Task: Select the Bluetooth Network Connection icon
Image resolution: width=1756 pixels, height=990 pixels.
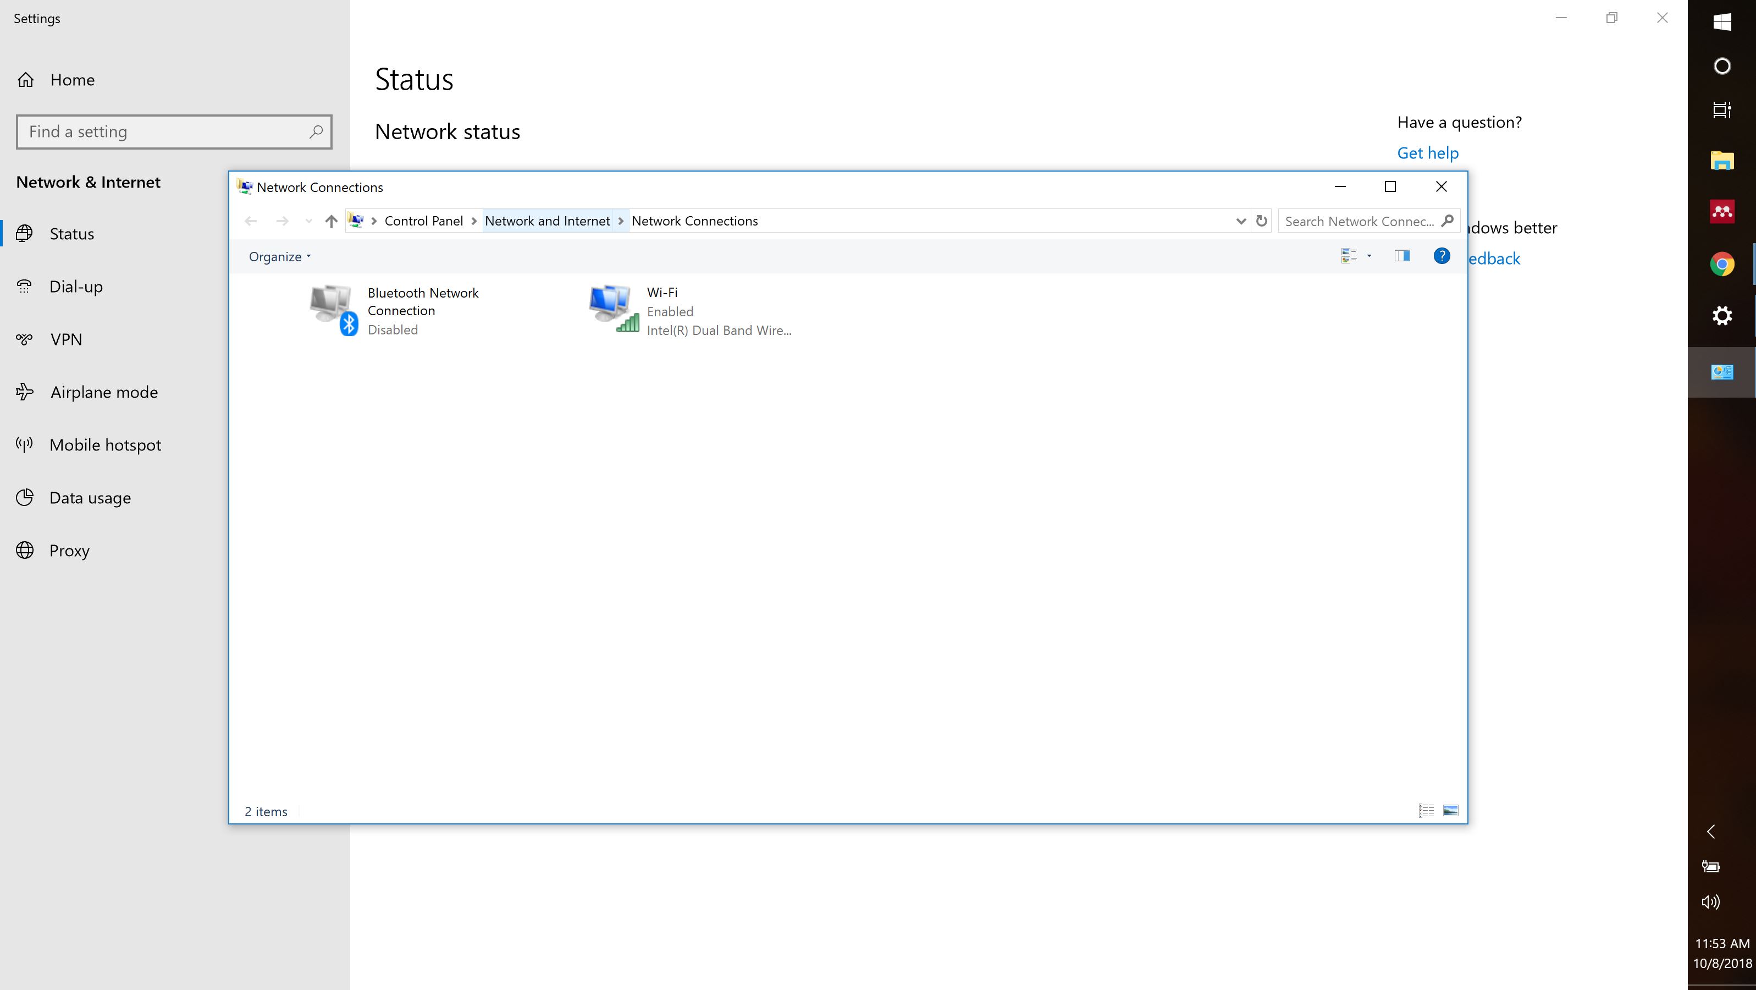Action: tap(333, 310)
